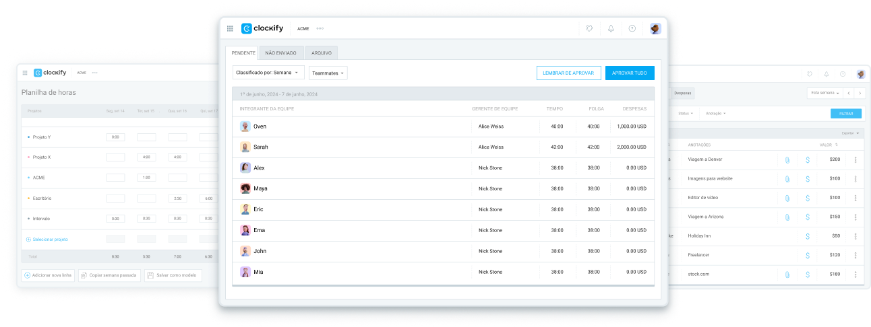
Task: Switch to the NÃO ENVIADO tab
Action: 280,53
